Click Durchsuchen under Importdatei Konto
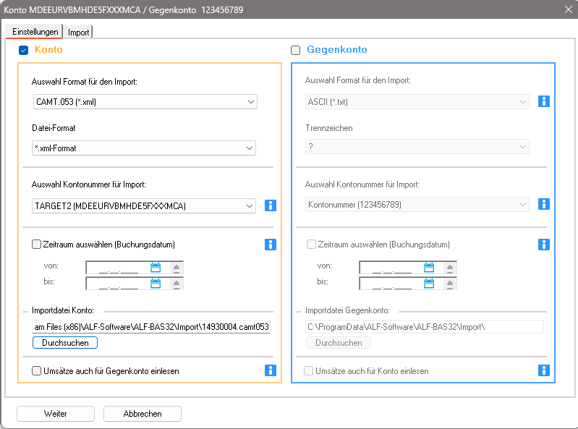Image resolution: width=578 pixels, height=429 pixels. [x=65, y=343]
